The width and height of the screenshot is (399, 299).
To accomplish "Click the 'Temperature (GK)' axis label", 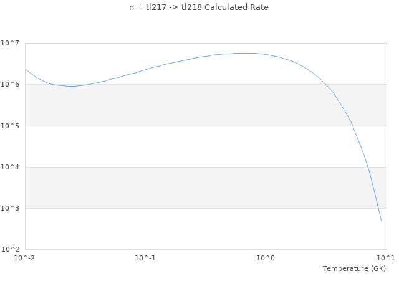I will [354, 268].
